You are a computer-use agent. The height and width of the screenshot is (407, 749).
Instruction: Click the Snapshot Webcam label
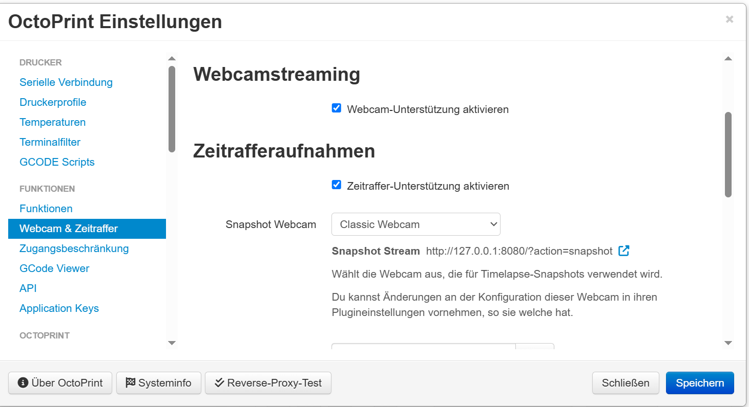pyautogui.click(x=271, y=224)
